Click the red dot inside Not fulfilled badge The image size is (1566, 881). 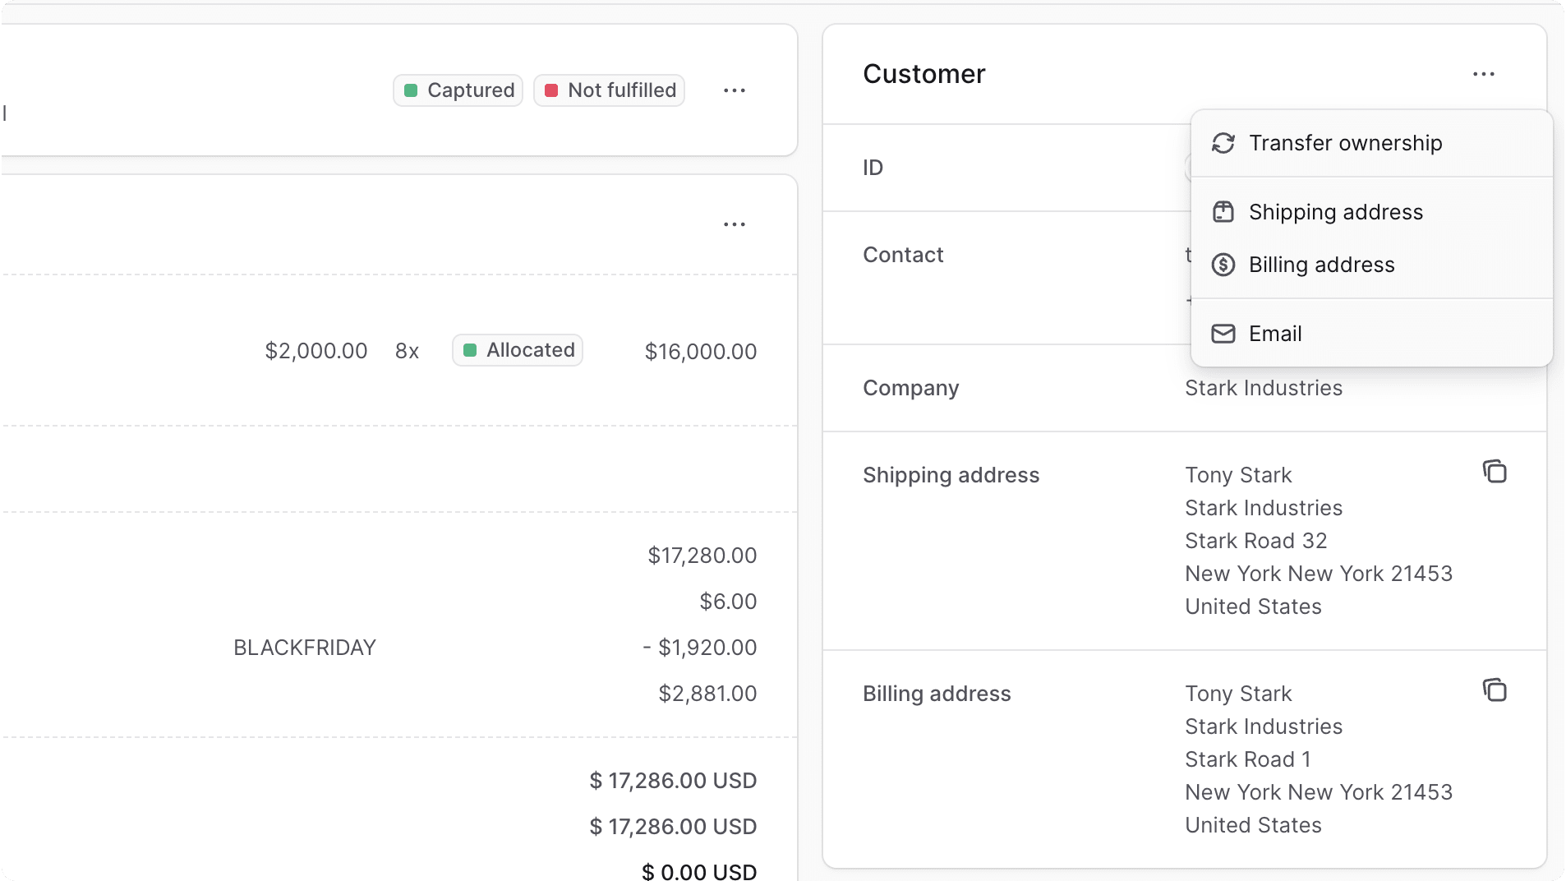tap(552, 90)
